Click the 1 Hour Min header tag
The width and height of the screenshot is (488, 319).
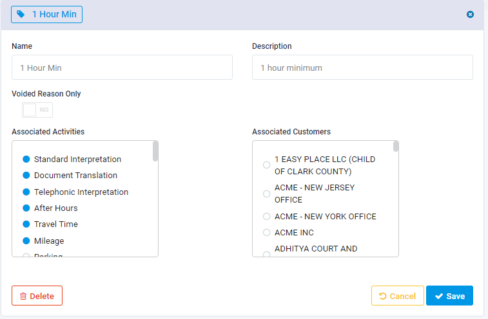tap(46, 14)
